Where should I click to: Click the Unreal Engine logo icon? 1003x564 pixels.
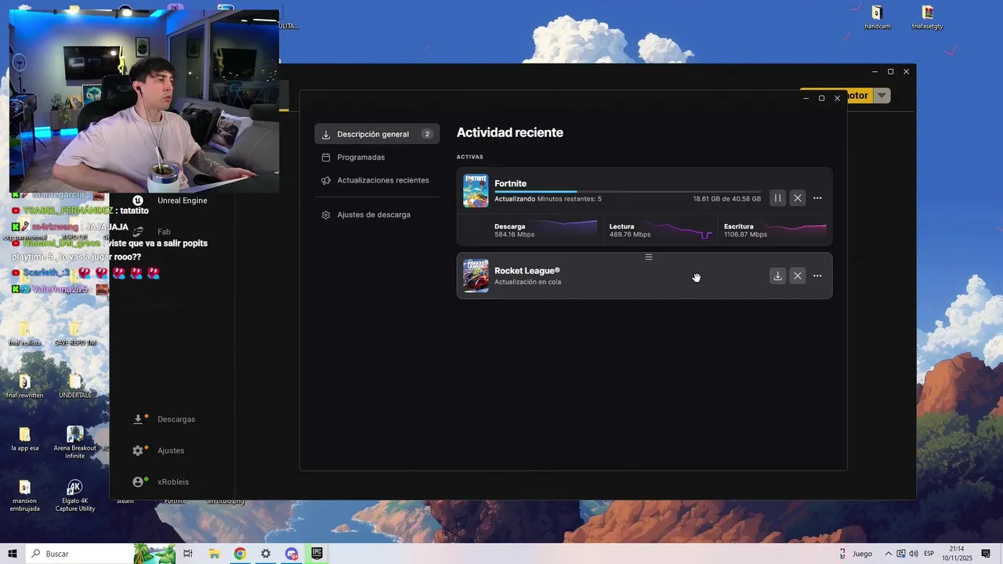pyautogui.click(x=138, y=201)
